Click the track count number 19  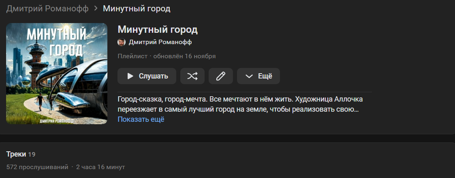pyautogui.click(x=32, y=155)
